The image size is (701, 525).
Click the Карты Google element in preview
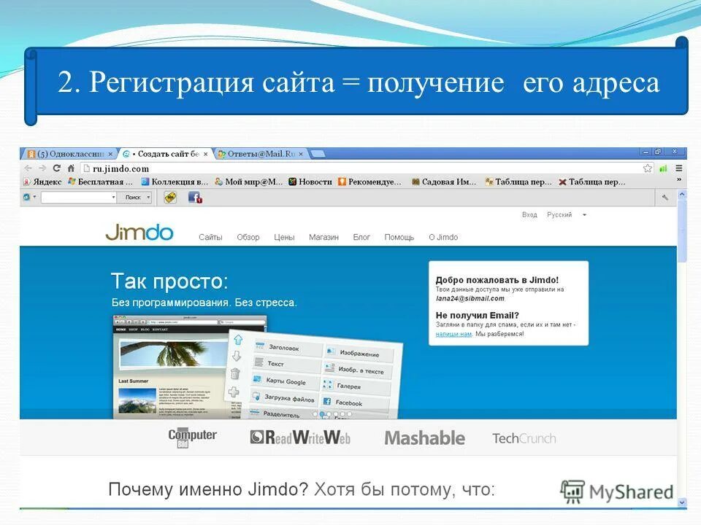click(x=286, y=381)
